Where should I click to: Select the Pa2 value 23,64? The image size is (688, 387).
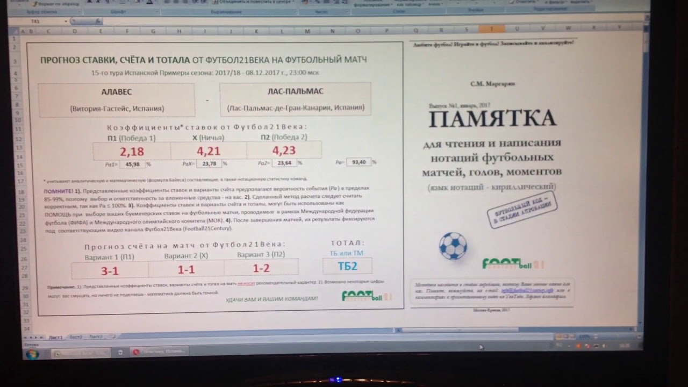click(x=284, y=163)
